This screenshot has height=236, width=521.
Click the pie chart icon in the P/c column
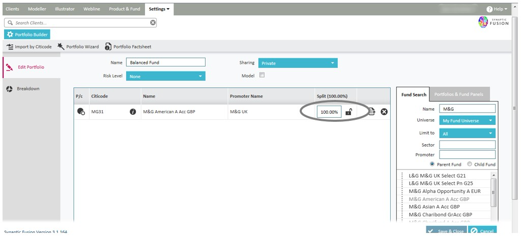click(x=81, y=112)
